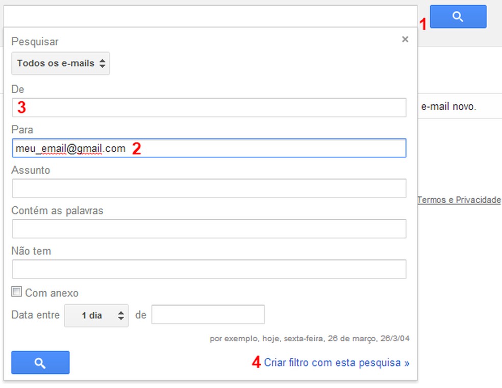Click into the "Contém as palavras" field

[209, 229]
